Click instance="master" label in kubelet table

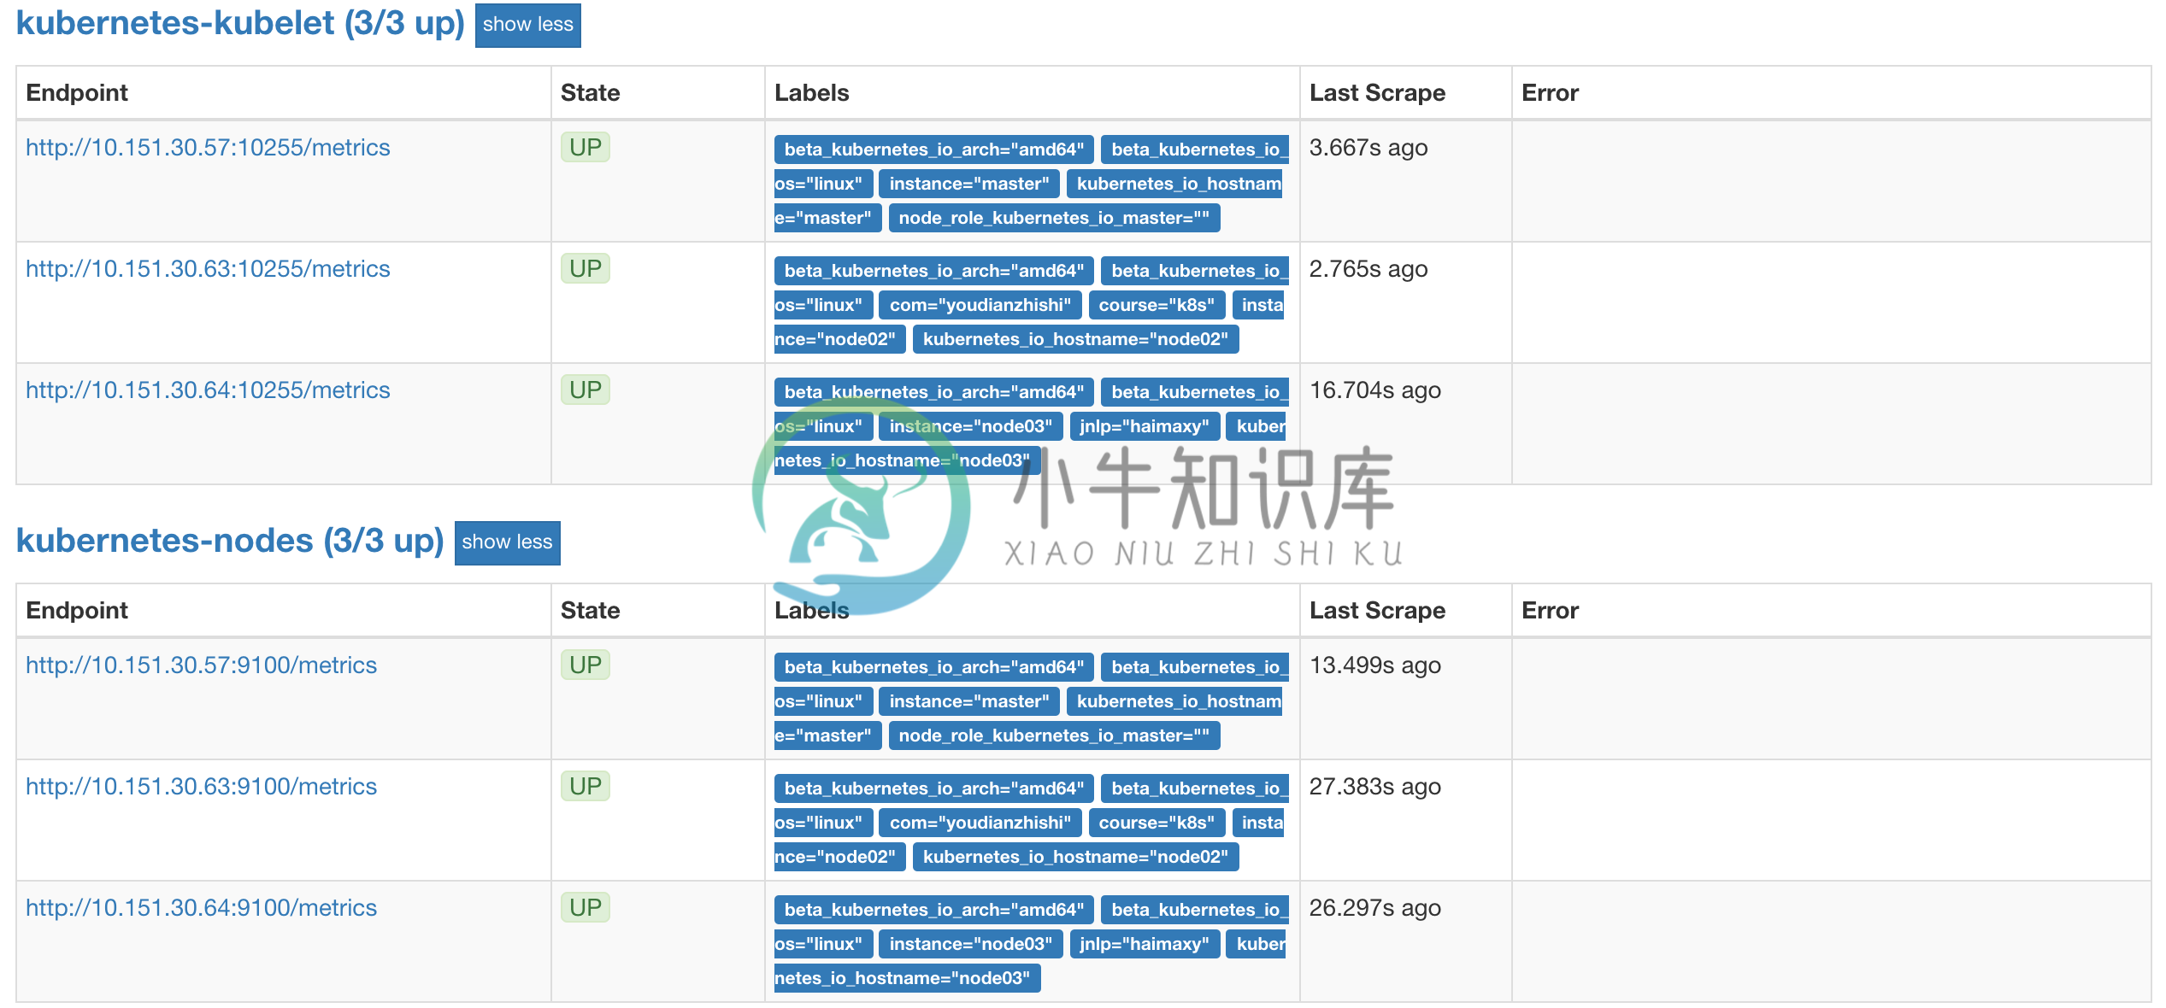[x=969, y=184]
